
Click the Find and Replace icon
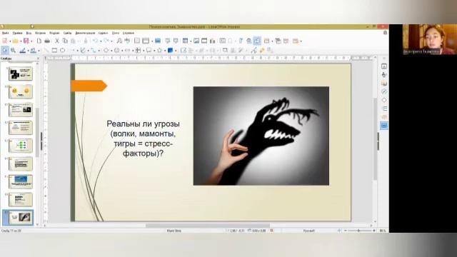pyautogui.click(x=119, y=41)
